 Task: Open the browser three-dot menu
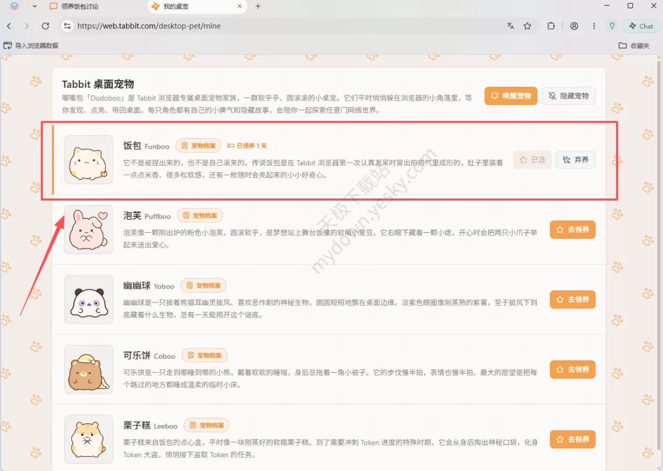point(594,26)
